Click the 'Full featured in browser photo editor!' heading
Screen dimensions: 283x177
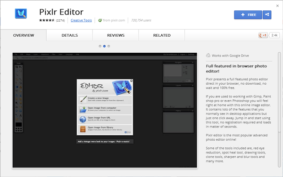coord(236,68)
